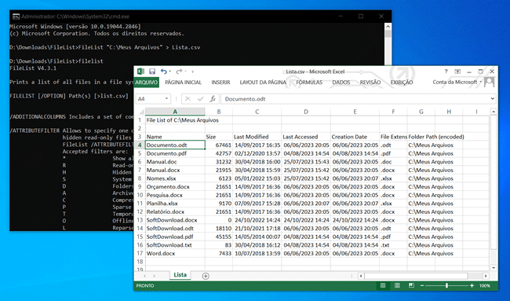Click zoom out minus button
This screenshot has width=510, height=301.
(x=422, y=286)
